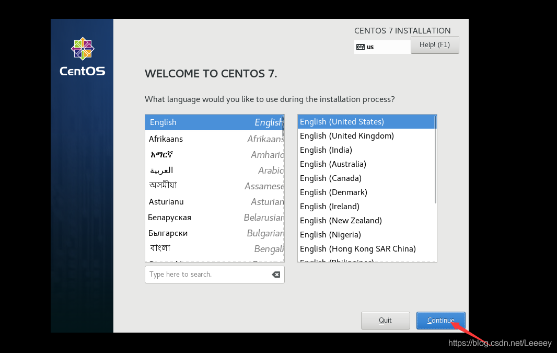Click the Continue button

(440, 320)
